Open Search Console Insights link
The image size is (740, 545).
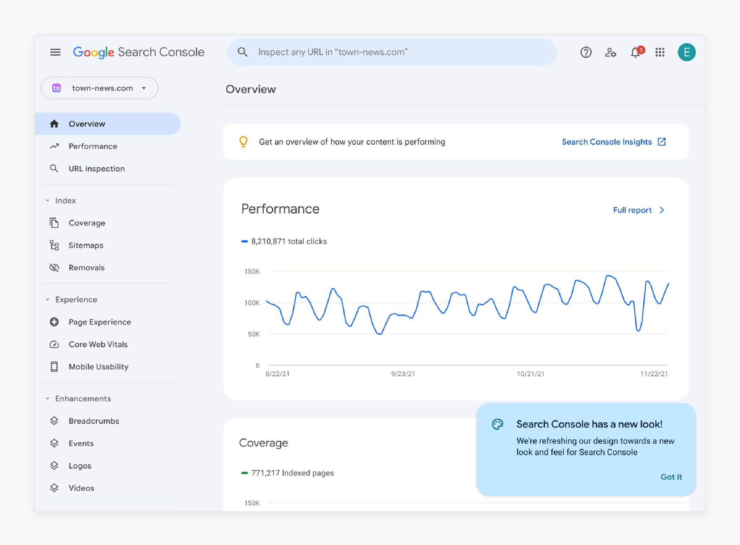tap(614, 142)
